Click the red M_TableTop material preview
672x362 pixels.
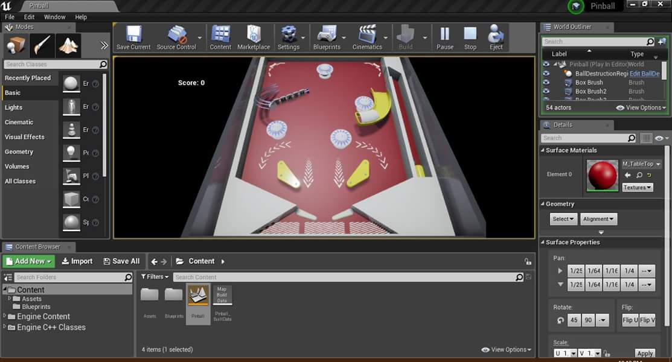tap(602, 175)
